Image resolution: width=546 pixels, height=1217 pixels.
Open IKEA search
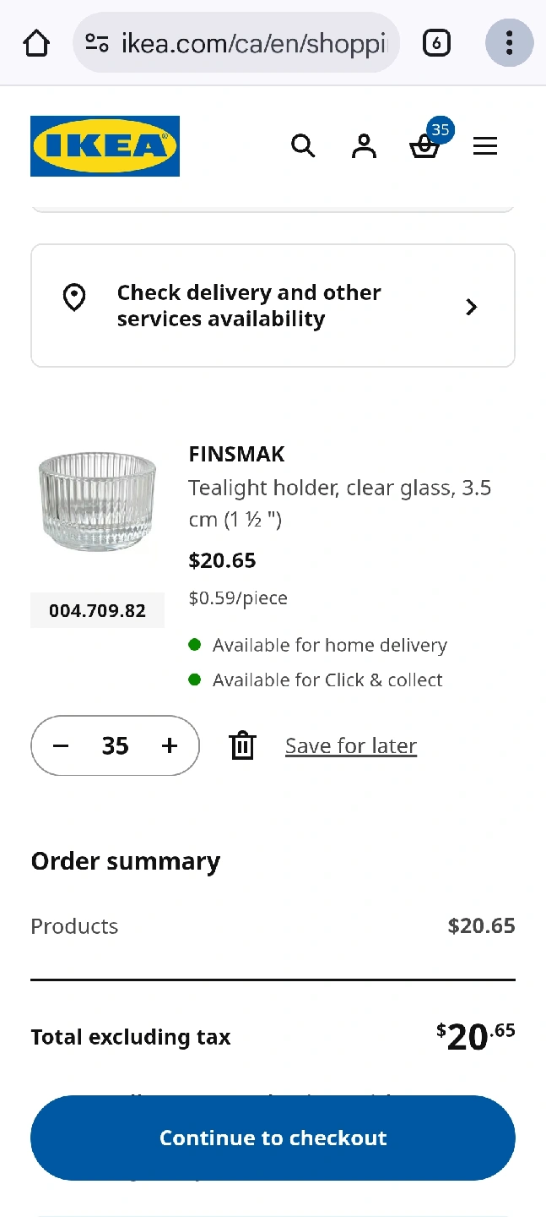pyautogui.click(x=303, y=146)
